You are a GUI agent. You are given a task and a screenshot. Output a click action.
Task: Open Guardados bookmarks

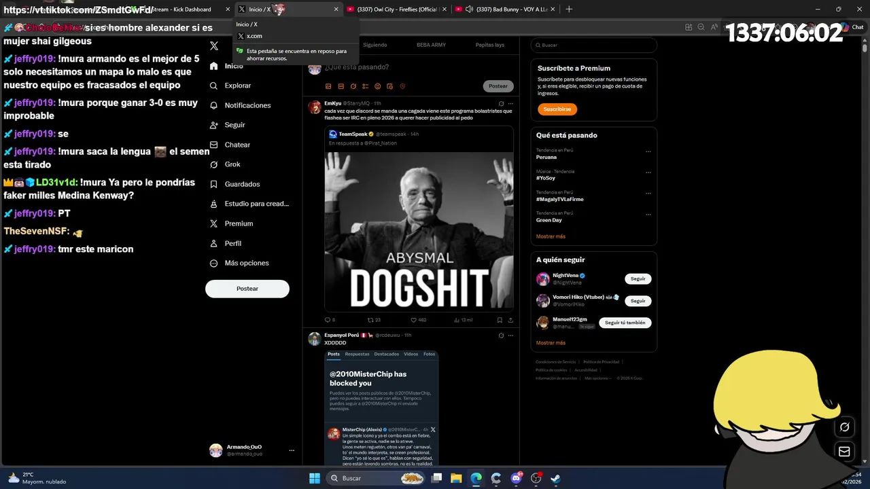pyautogui.click(x=234, y=184)
